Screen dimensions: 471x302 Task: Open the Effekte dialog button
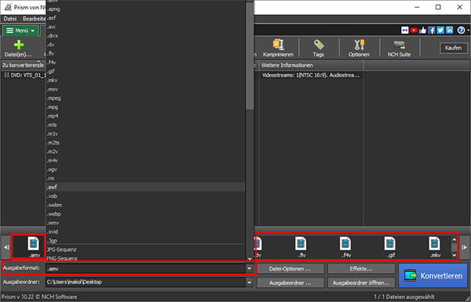point(361,269)
